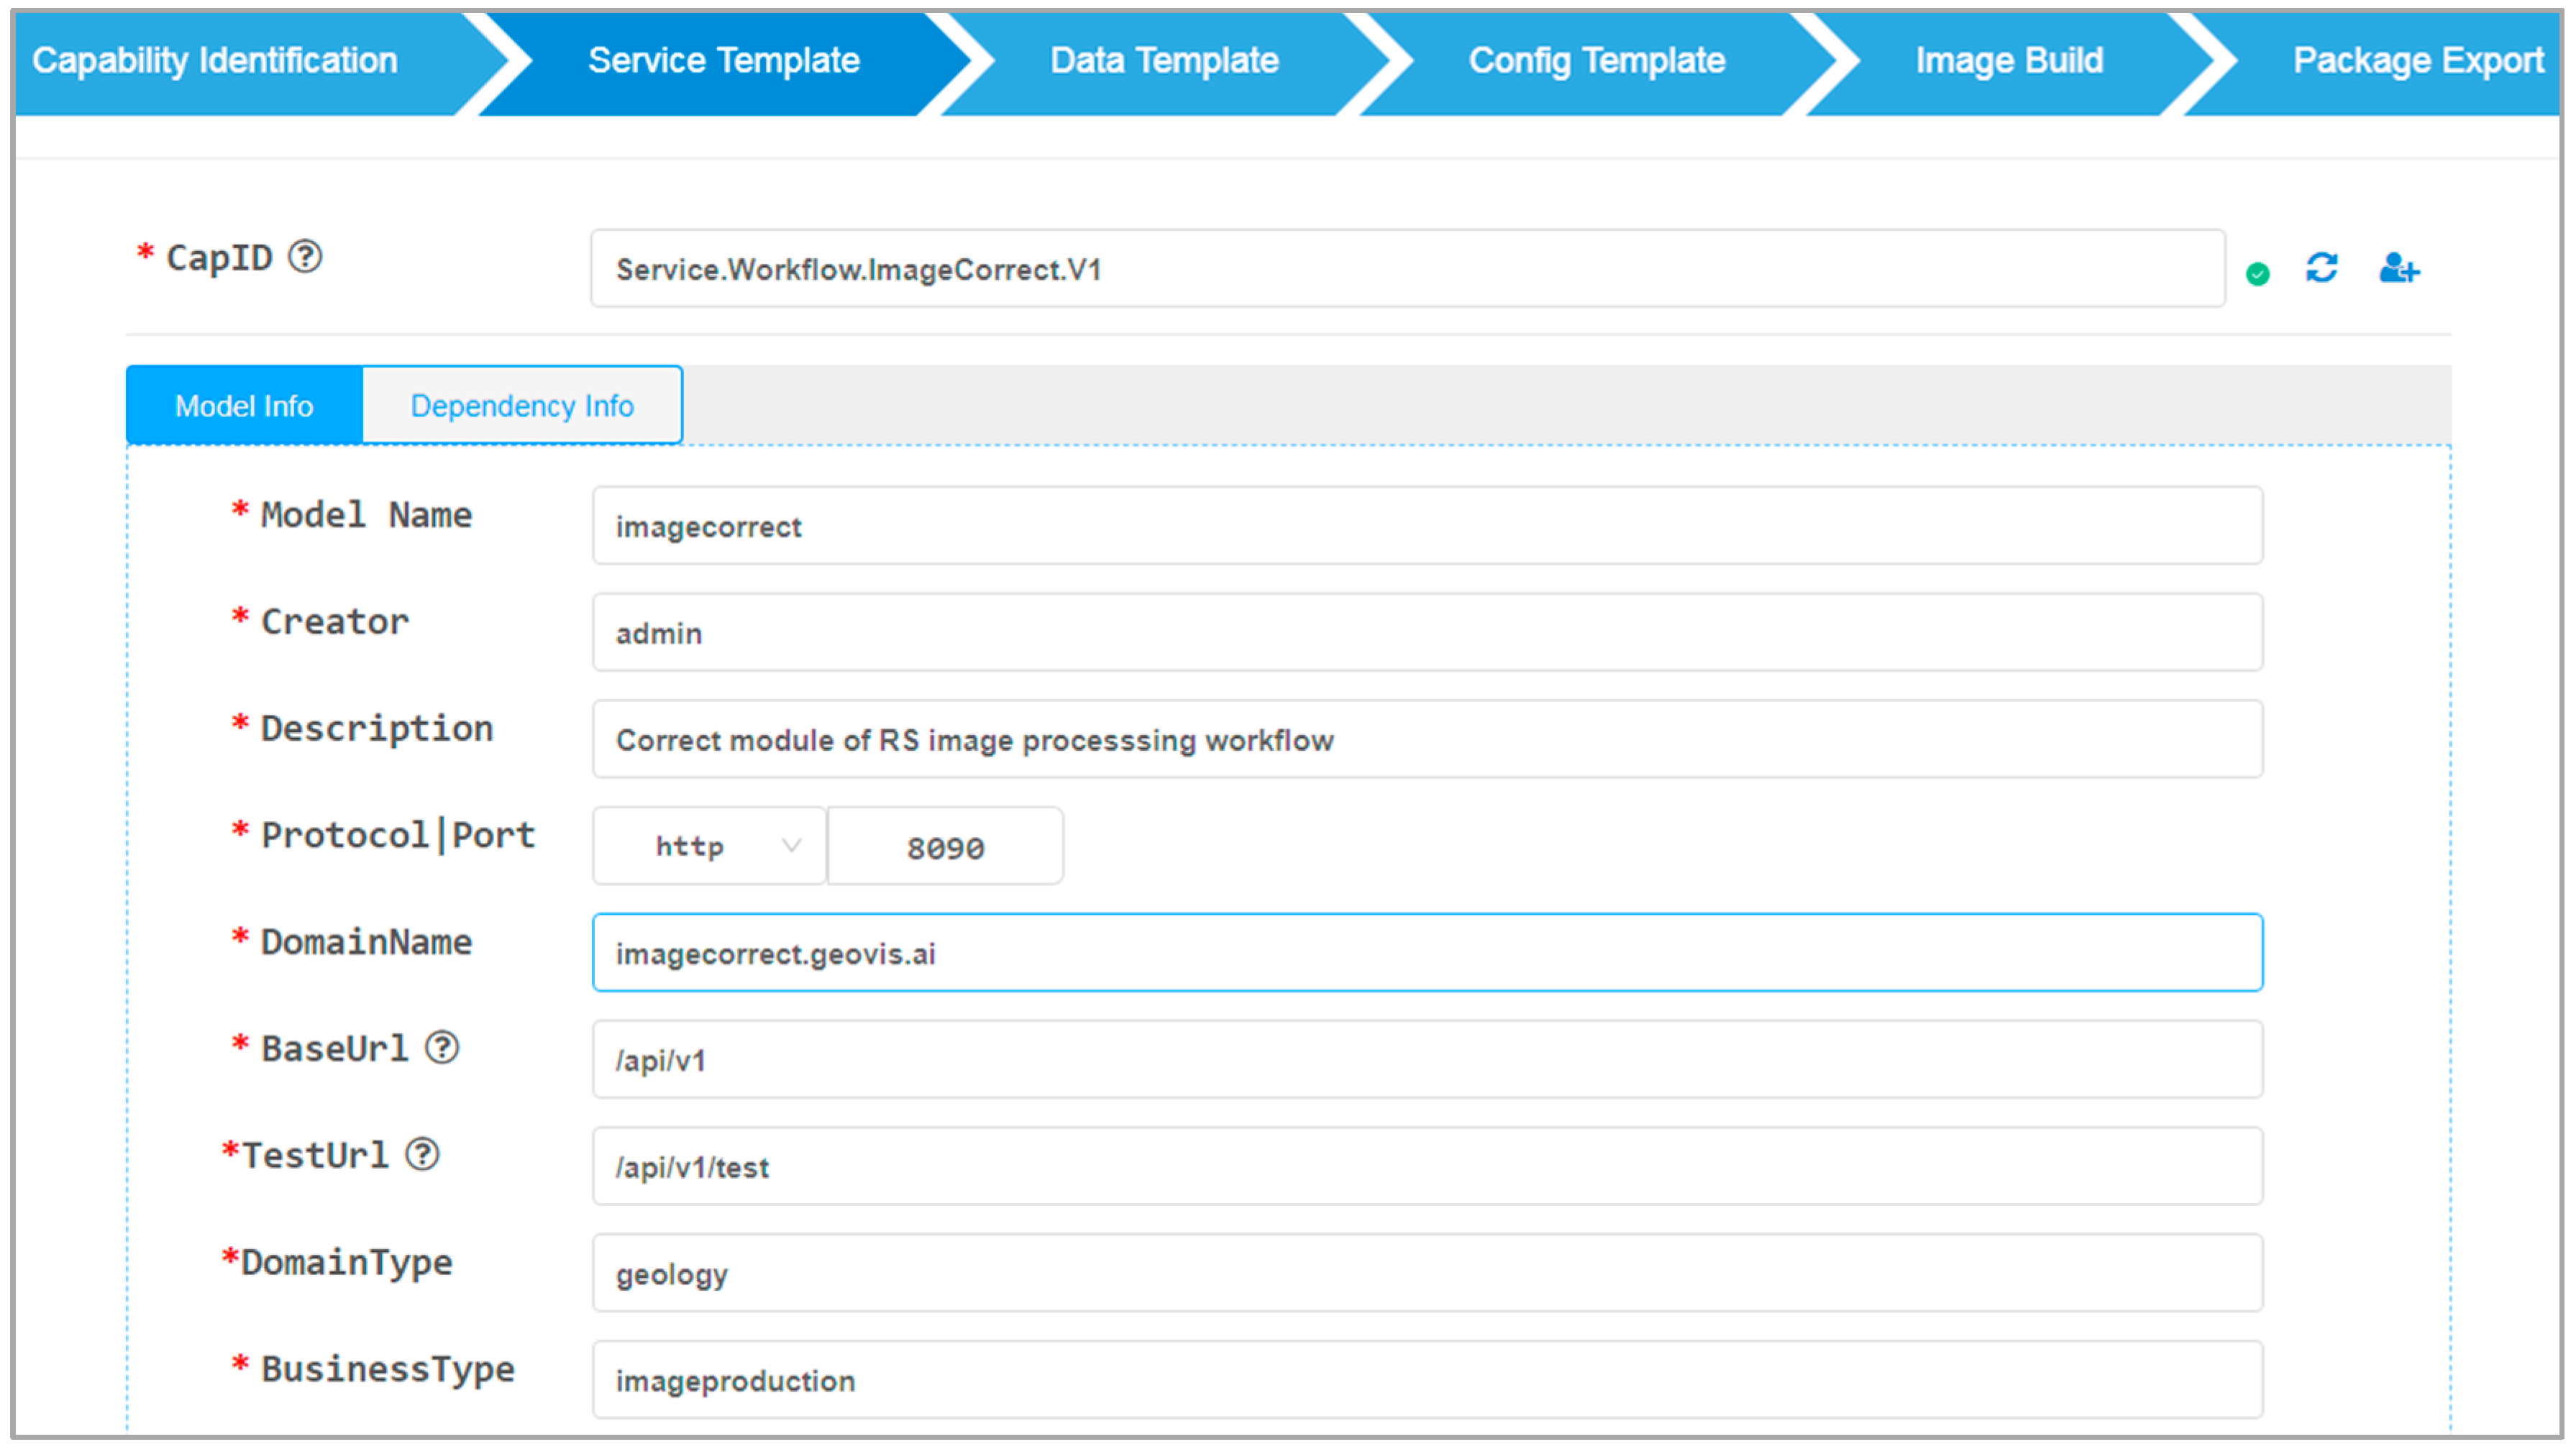Click the green validation check indicator
Screen dimensions: 2576x1452
(x=2257, y=273)
